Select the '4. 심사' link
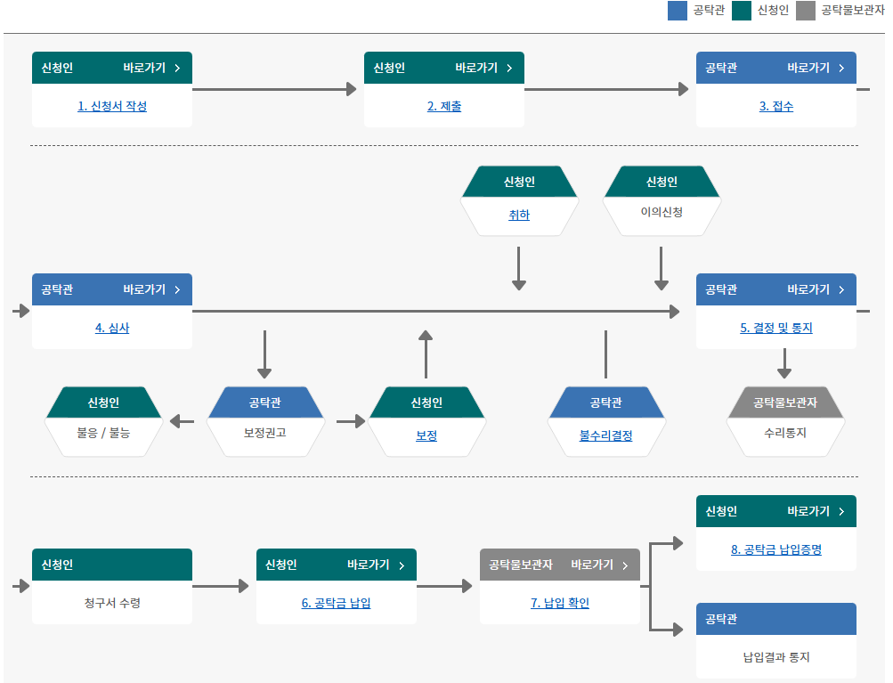Viewport: 893px width, 683px height. pos(112,328)
